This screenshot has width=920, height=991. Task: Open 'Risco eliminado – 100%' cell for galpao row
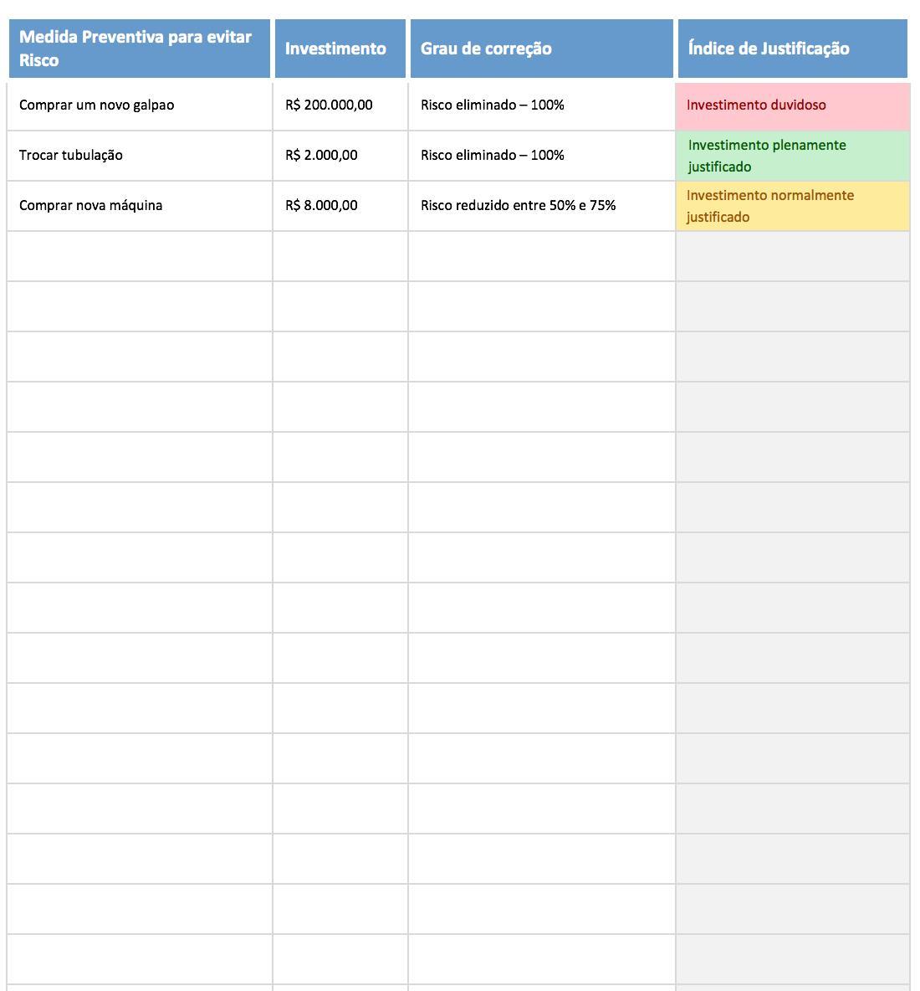(x=541, y=105)
